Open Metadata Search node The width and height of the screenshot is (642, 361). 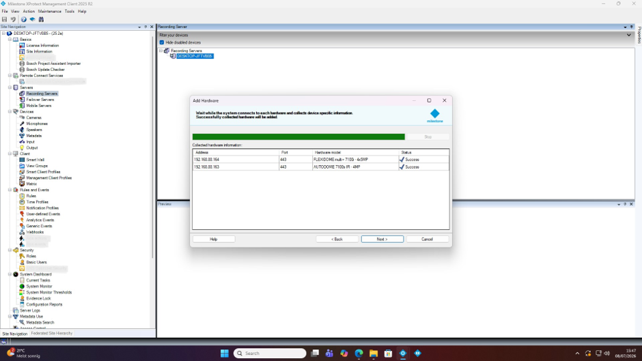point(40,323)
